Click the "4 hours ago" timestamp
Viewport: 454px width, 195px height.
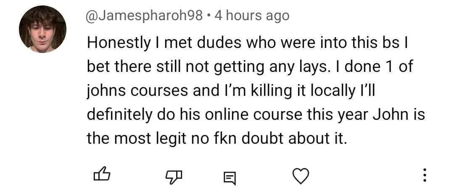click(x=252, y=16)
